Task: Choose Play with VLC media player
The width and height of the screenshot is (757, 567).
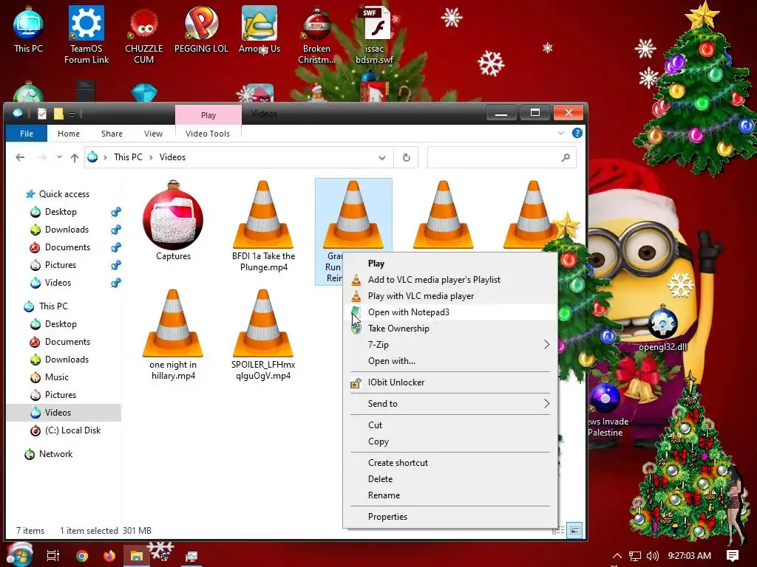Action: pos(450,296)
